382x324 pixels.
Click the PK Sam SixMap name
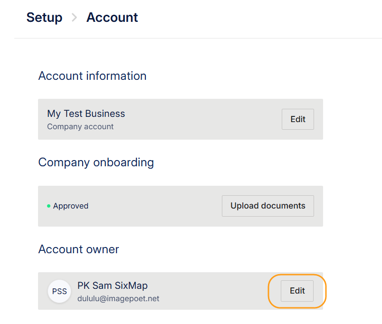113,286
